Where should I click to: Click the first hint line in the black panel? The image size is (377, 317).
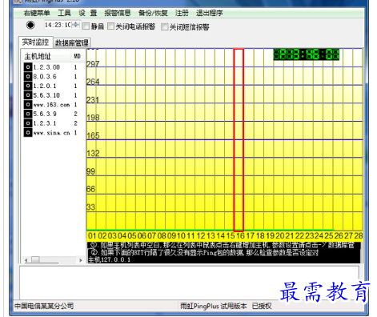223,245
